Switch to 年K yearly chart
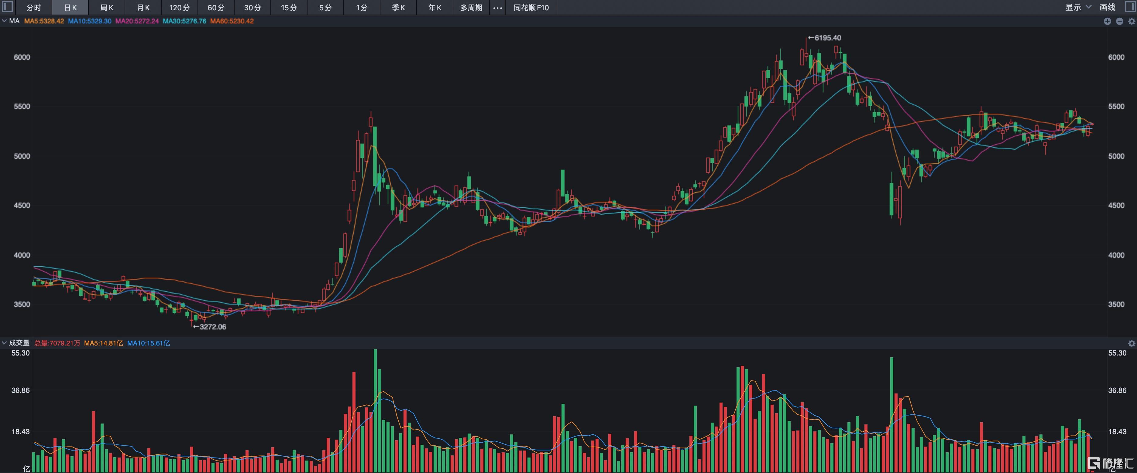 [x=435, y=8]
